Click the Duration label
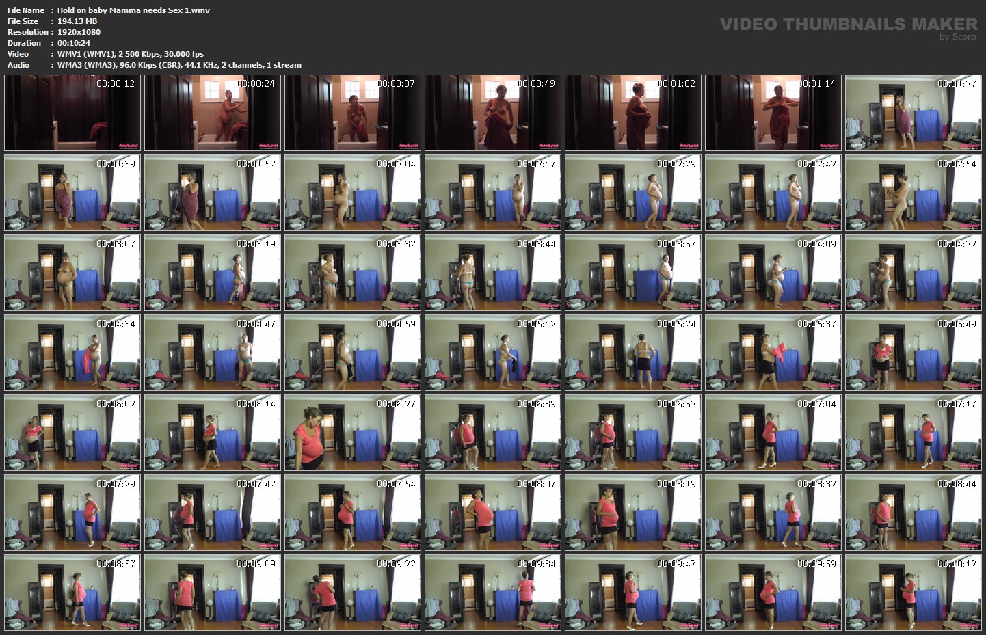 pyautogui.click(x=25, y=43)
